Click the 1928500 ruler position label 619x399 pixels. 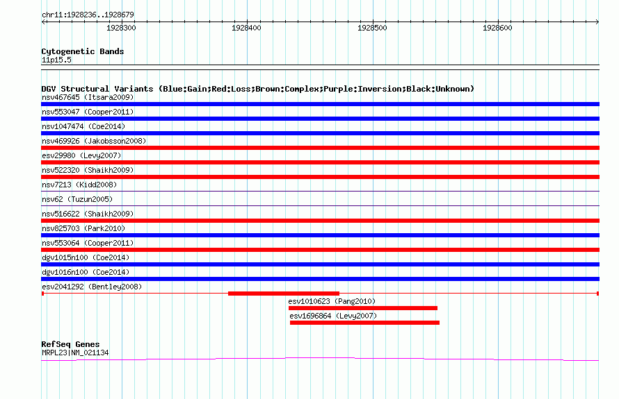coord(372,28)
